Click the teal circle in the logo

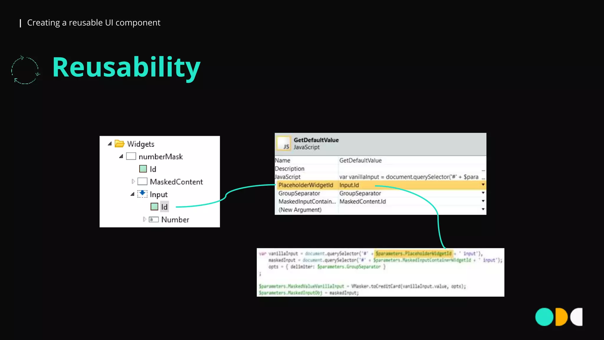coord(544,317)
